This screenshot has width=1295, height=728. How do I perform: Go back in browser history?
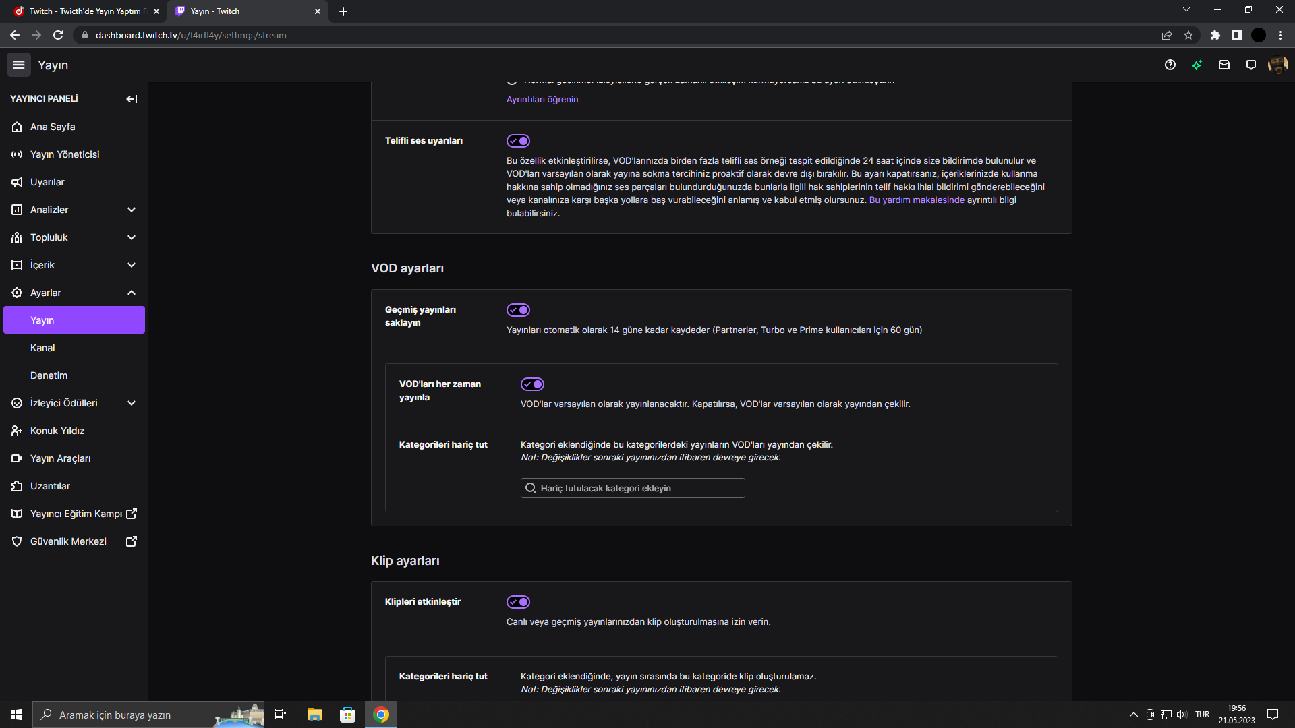point(15,35)
